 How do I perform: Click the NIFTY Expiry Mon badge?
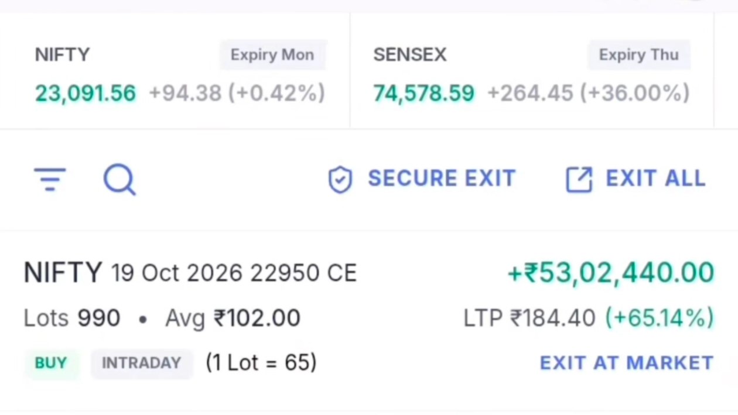coord(272,55)
